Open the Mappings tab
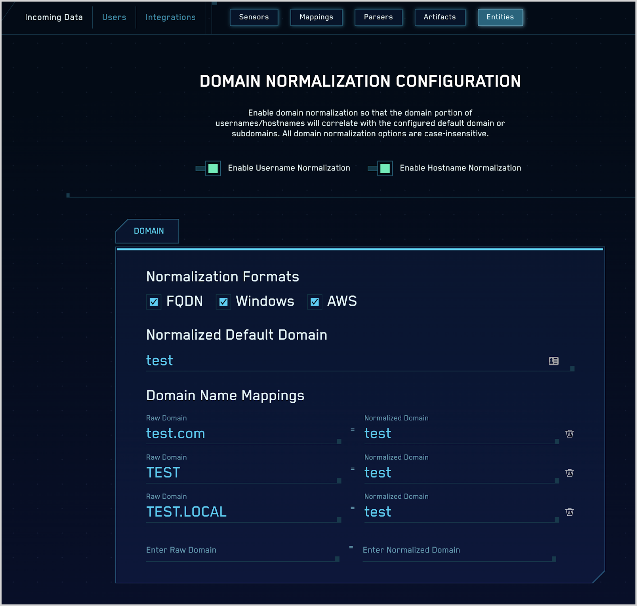 tap(316, 17)
